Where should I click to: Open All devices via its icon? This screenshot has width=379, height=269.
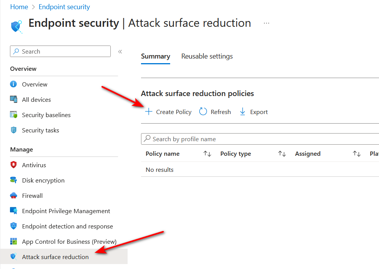13,99
